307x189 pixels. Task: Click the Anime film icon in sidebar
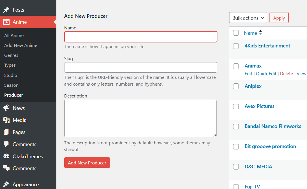tap(6, 22)
